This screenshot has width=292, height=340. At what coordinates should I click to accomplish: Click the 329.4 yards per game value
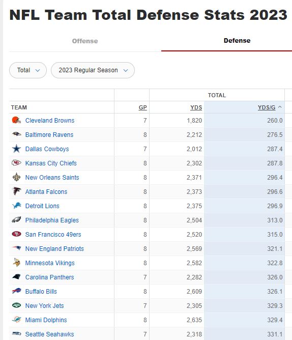click(x=275, y=320)
